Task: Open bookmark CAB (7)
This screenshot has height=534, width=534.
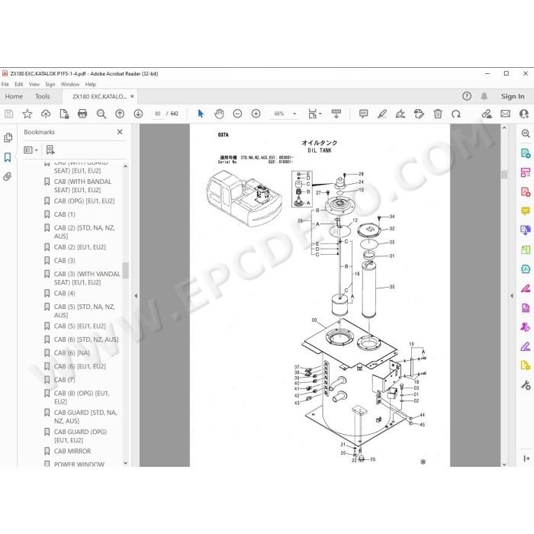Action: [64, 380]
